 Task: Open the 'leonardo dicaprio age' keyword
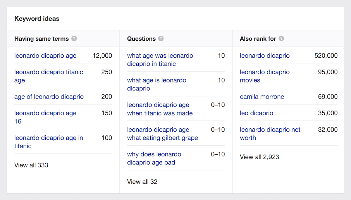45,56
